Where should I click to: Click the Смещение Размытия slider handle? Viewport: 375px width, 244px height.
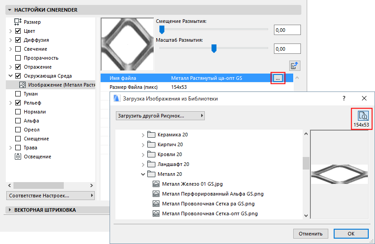coord(162,30)
